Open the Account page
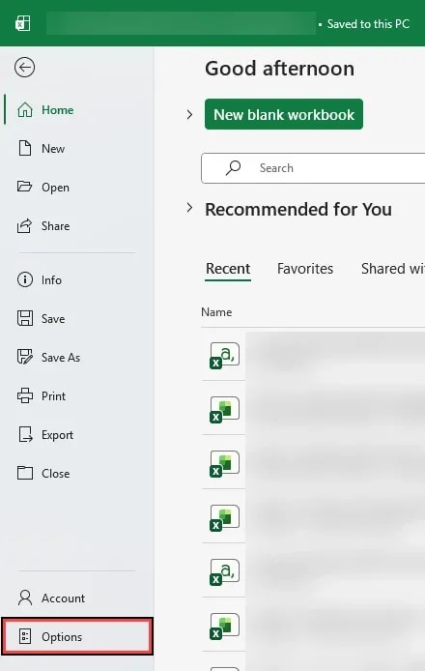 coord(77,598)
